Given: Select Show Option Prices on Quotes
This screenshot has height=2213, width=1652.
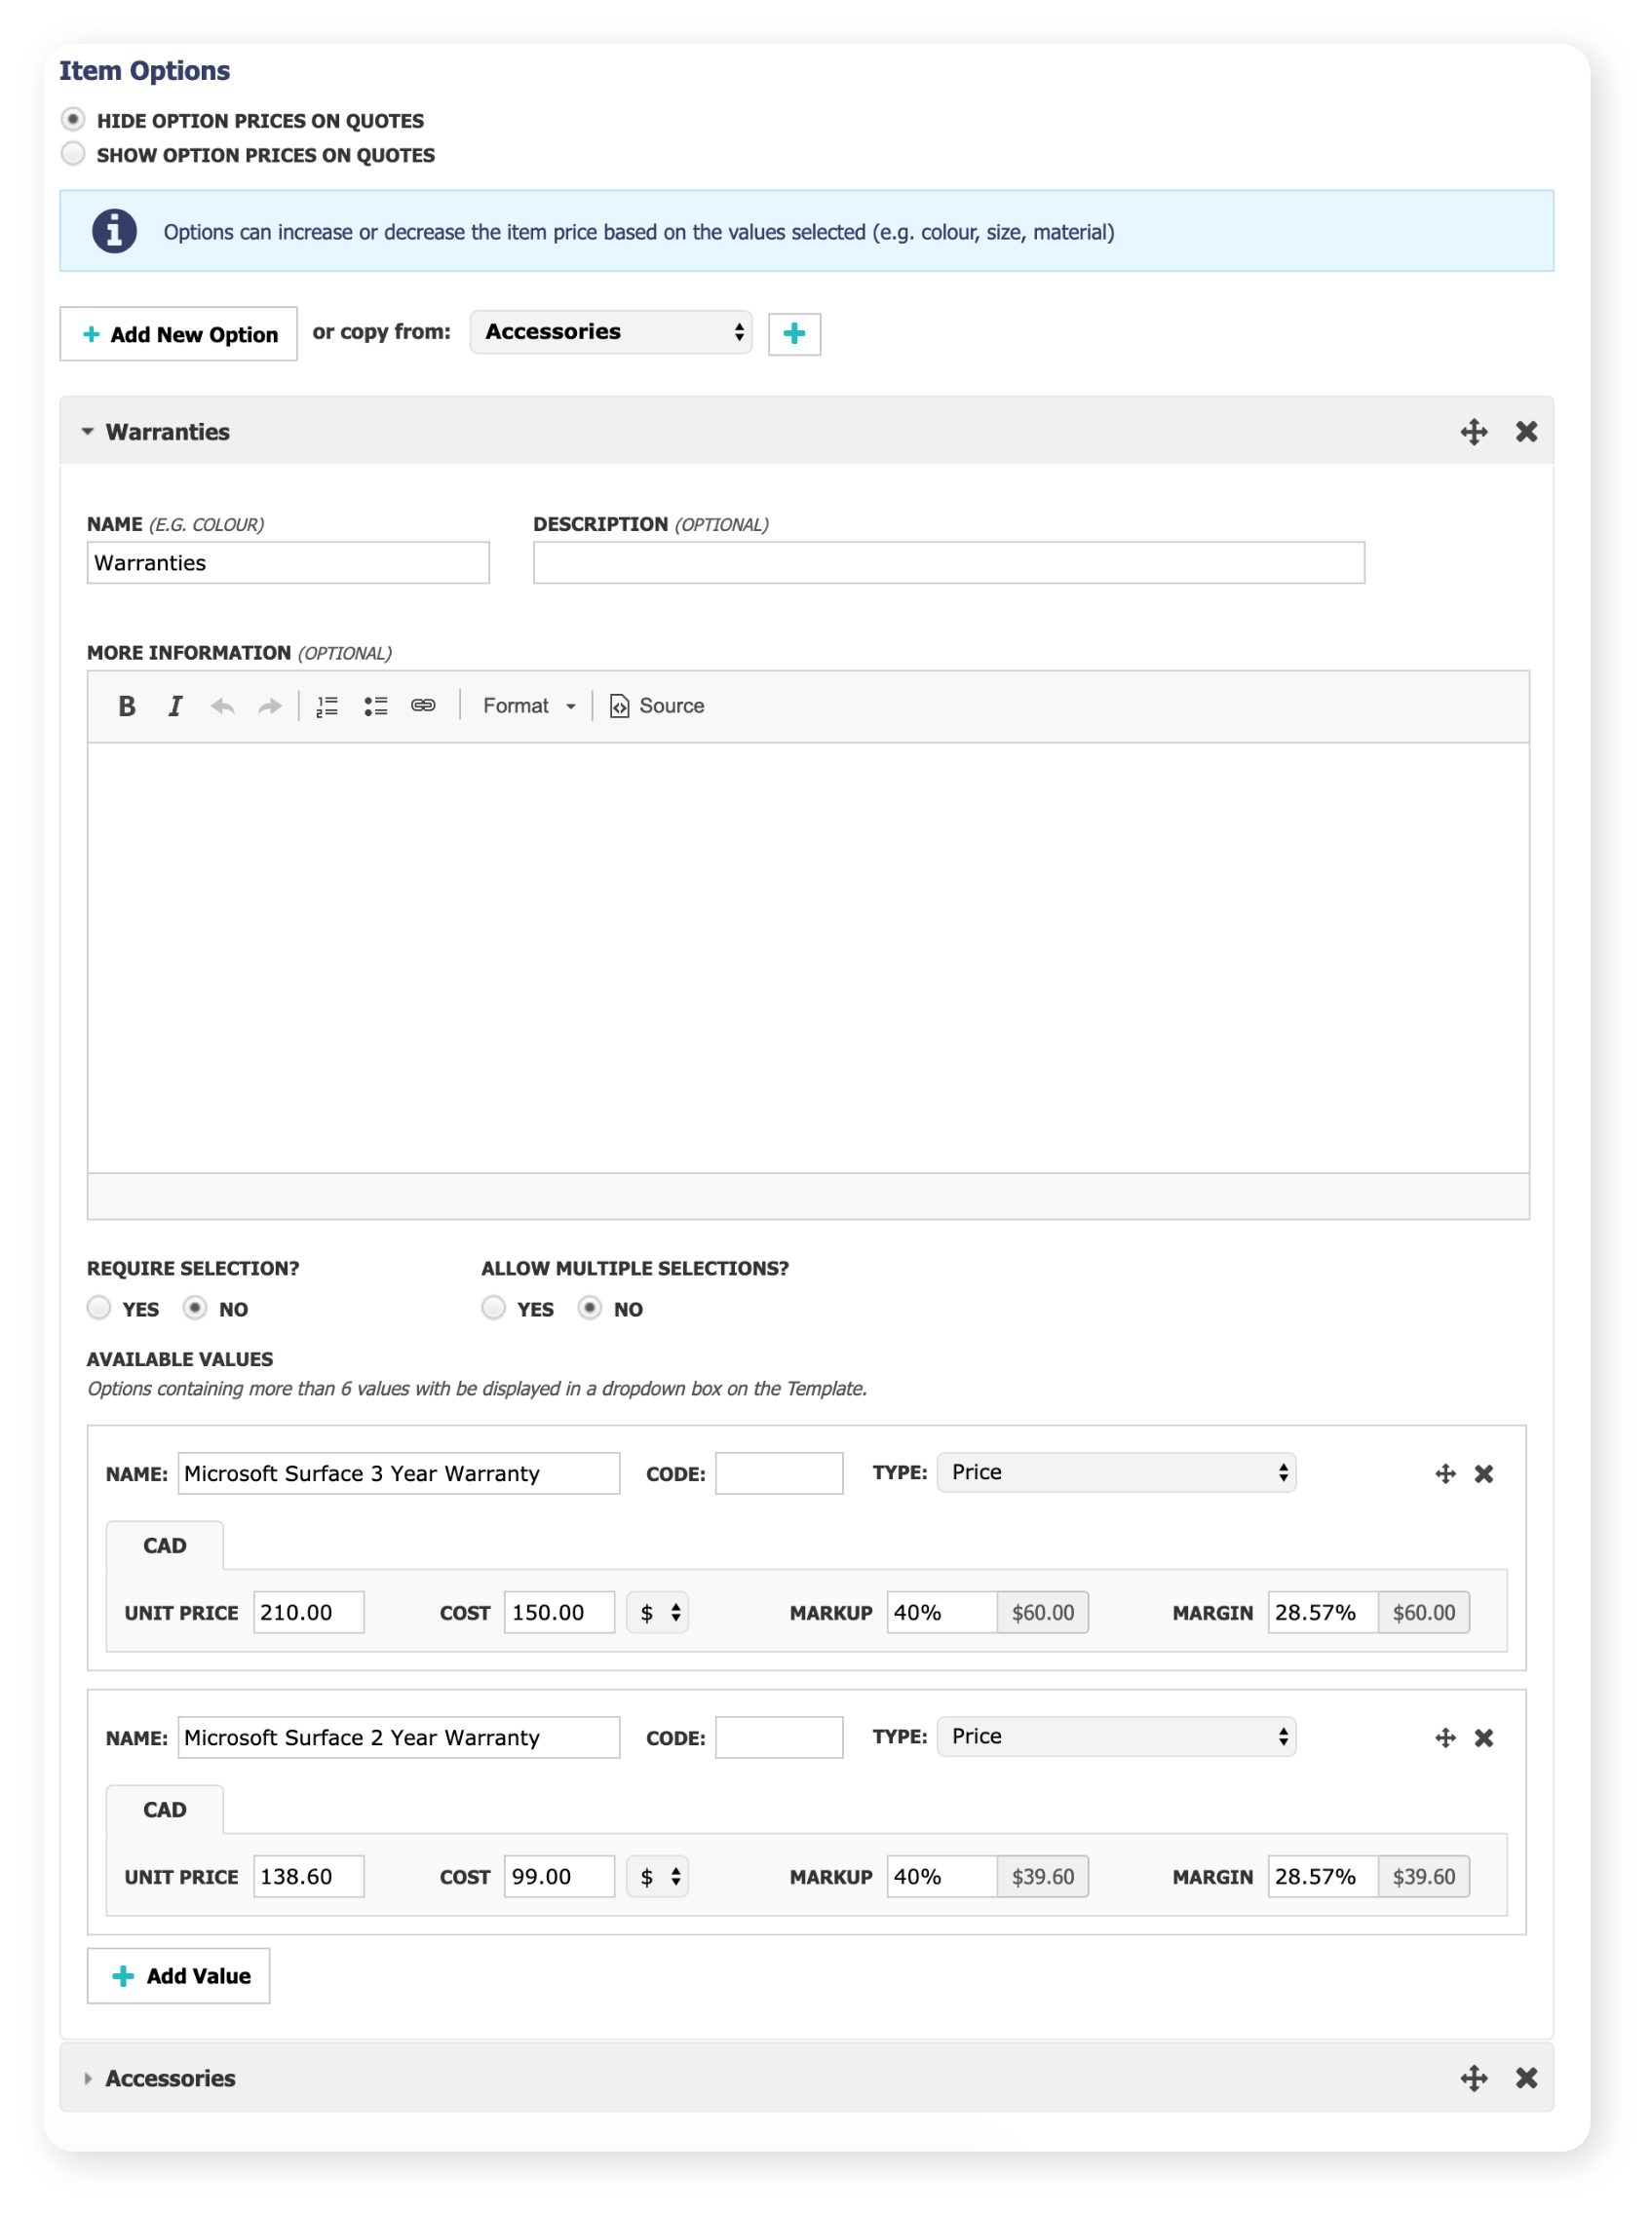Looking at the screenshot, I should 73,154.
